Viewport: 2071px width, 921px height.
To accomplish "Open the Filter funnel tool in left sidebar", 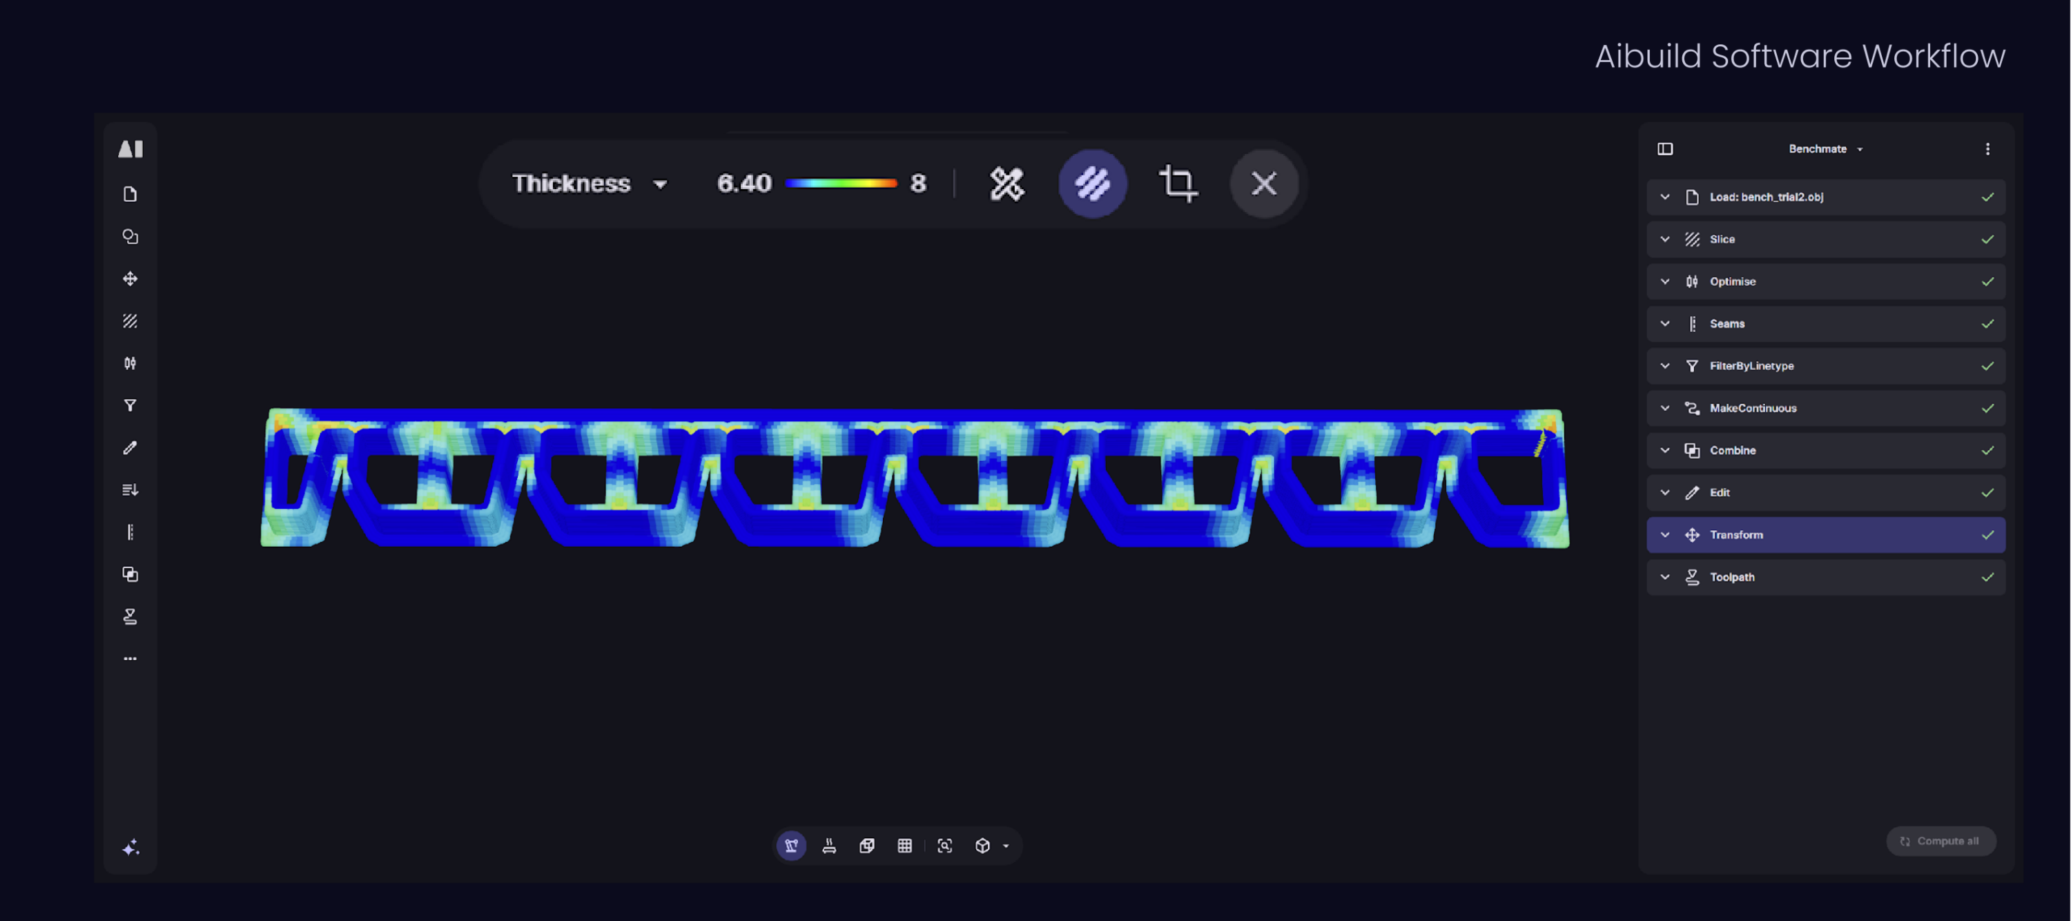I will [130, 405].
